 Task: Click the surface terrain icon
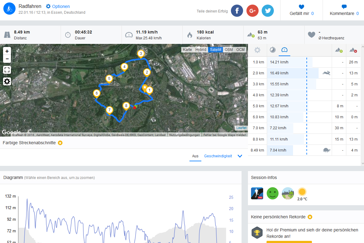click(288, 193)
